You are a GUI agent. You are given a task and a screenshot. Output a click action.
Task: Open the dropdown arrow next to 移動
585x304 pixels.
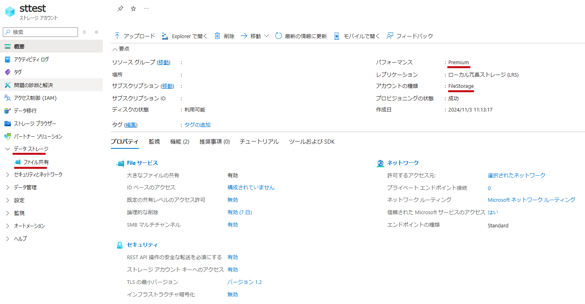click(266, 36)
